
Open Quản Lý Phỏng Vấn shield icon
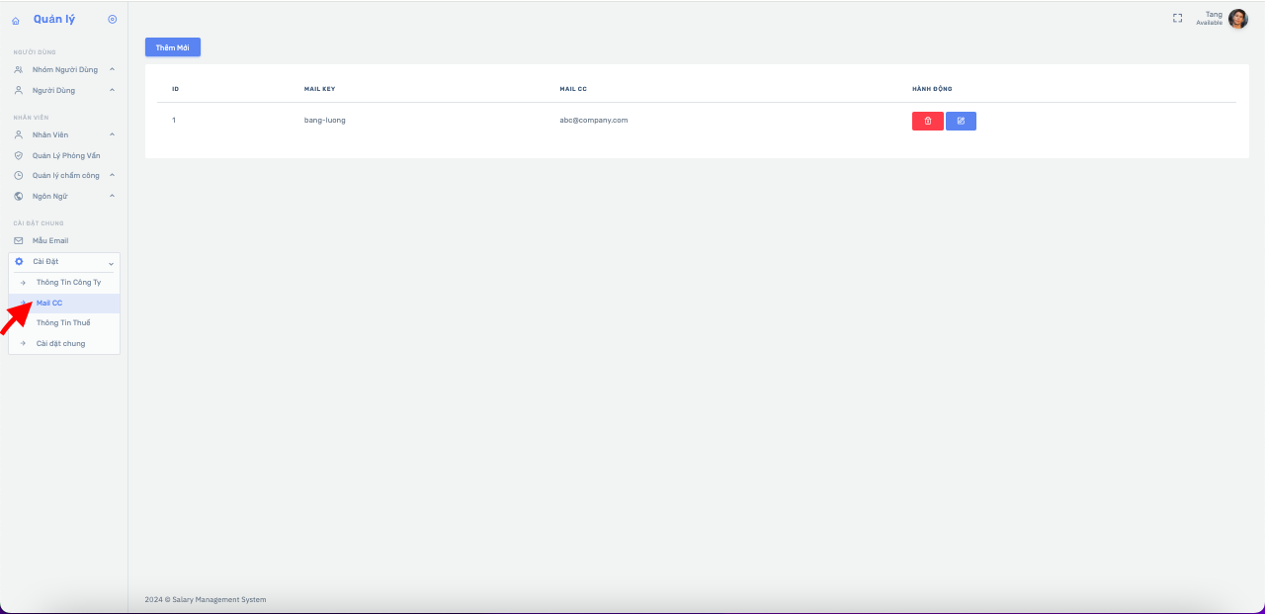18,155
